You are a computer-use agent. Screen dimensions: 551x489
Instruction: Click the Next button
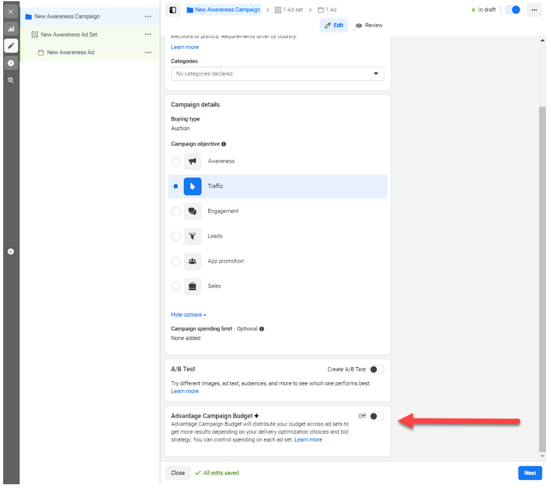530,473
